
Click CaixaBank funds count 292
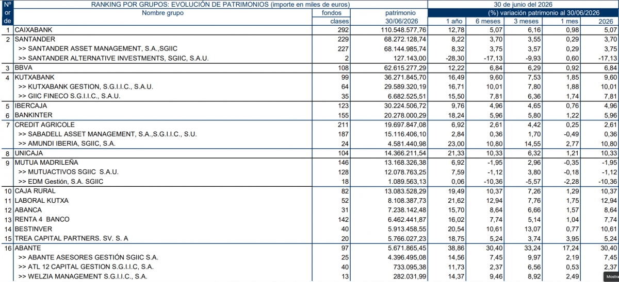(x=343, y=30)
